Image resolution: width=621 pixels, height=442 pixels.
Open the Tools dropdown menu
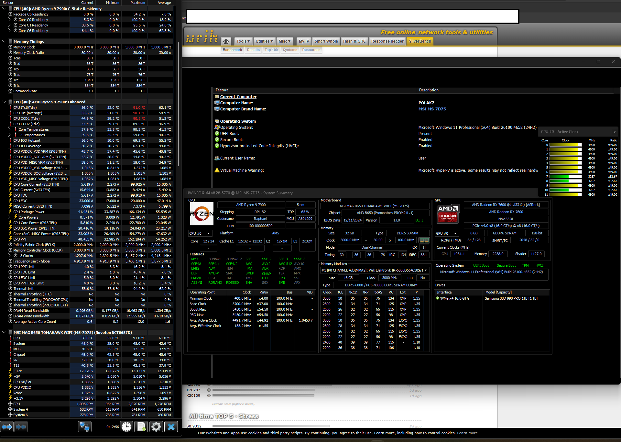(x=243, y=41)
